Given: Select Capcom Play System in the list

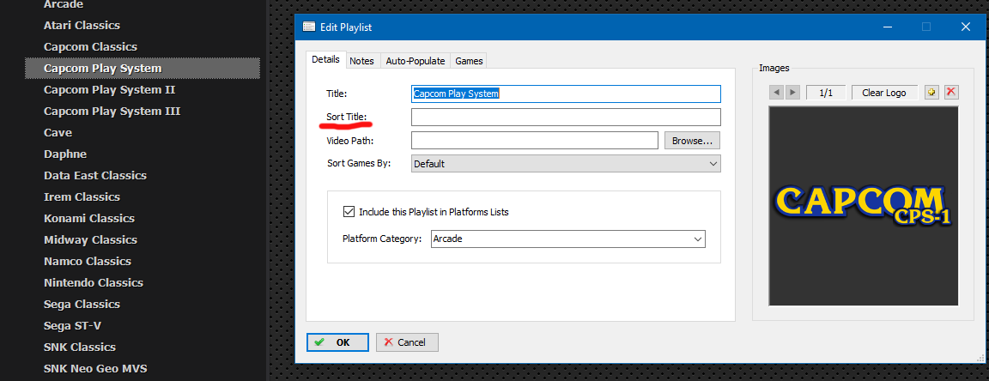Looking at the screenshot, I should (143, 68).
